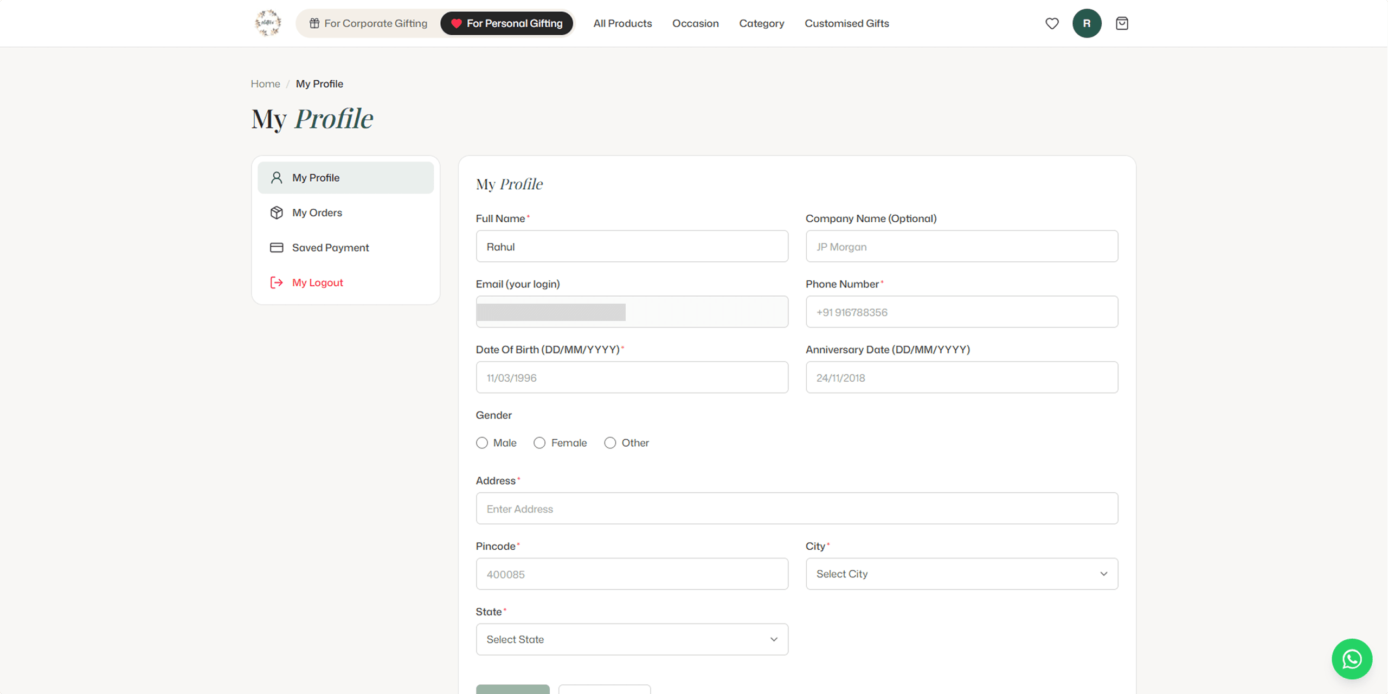Click the card icon beside Saved Payment
The height and width of the screenshot is (694, 1388).
(x=277, y=248)
